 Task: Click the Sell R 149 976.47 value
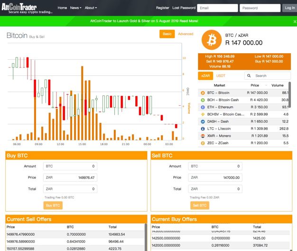pyautogui.click(x=220, y=61)
